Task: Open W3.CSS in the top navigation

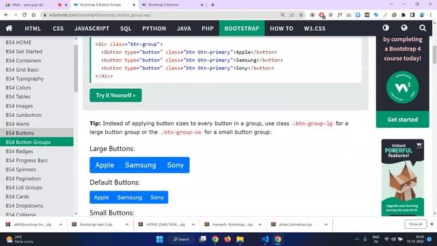Action: 315,29
